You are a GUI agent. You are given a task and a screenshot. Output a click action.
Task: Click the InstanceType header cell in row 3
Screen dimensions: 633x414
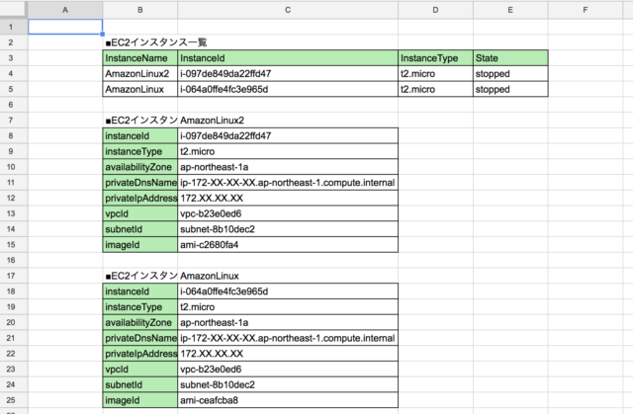pos(435,58)
